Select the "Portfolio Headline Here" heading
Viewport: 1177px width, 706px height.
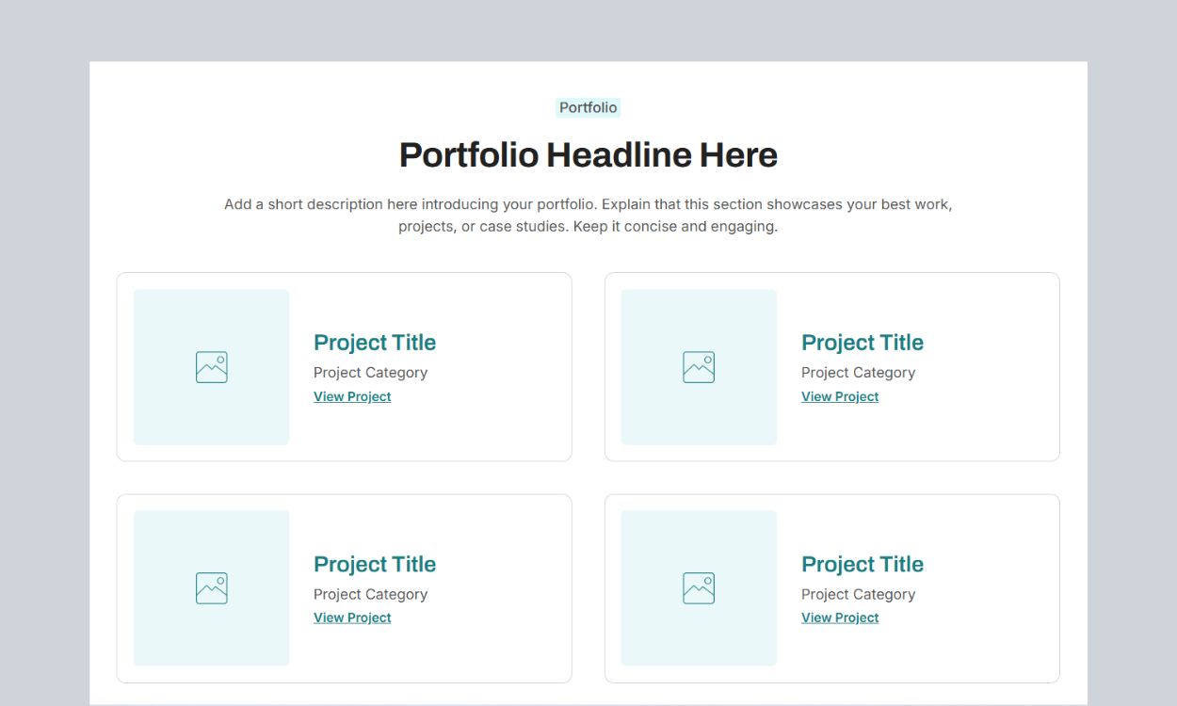(x=588, y=155)
